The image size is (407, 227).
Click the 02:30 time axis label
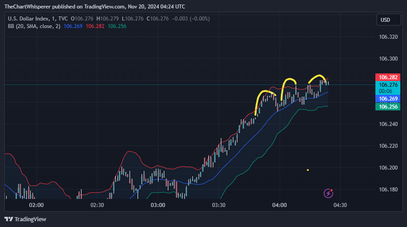(x=97, y=205)
